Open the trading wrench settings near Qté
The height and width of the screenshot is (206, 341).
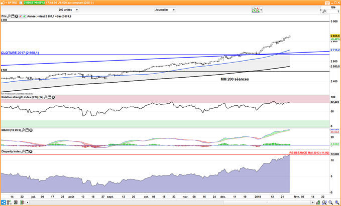point(324,12)
